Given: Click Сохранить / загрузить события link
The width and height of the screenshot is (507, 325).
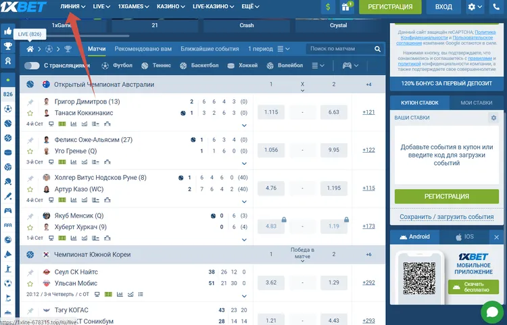Looking at the screenshot, I should point(447,217).
